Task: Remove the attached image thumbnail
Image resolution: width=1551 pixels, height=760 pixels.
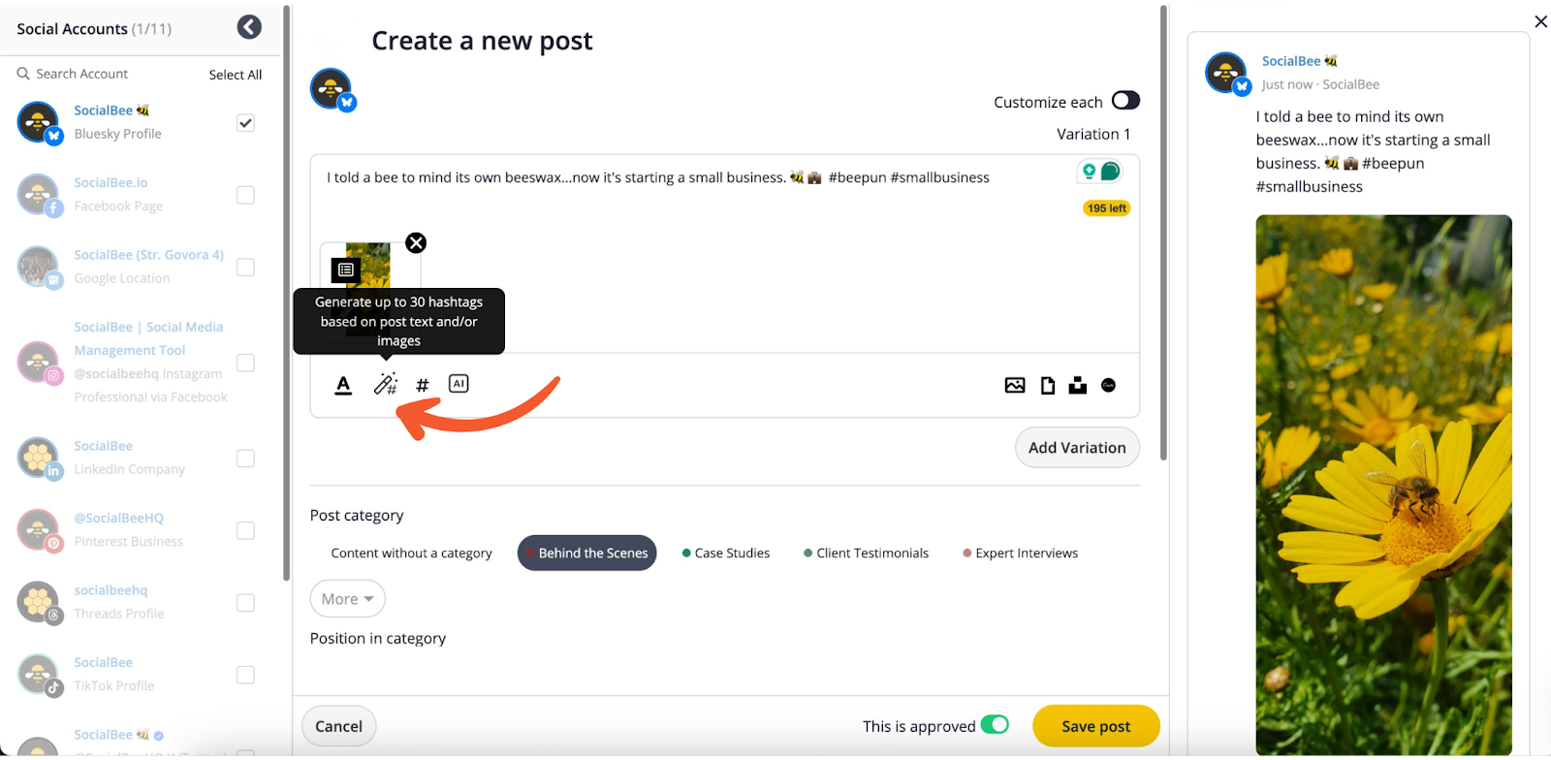Action: click(x=416, y=242)
